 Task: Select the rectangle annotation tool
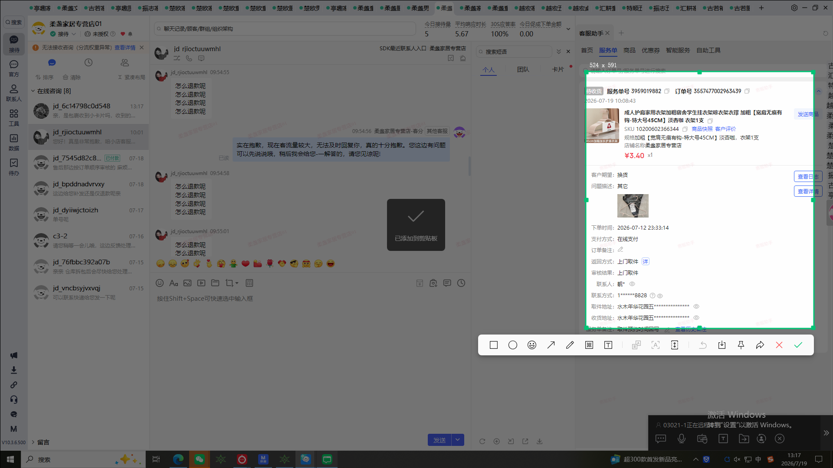(494, 345)
